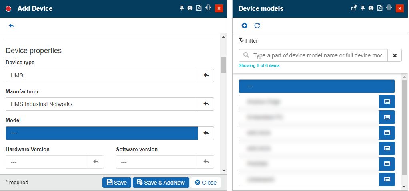The height and width of the screenshot is (191, 409).
Task: Click Save & AddNew button
Action: 161,183
